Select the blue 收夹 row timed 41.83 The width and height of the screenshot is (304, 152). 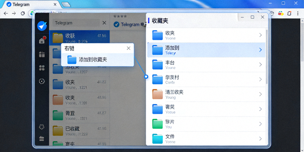coord(79,84)
